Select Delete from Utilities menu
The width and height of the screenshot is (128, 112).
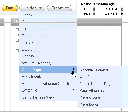(48, 36)
